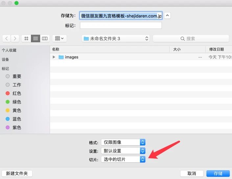This screenshot has height=179, width=232.
Task: Select the 重要 tag in sidebar
Action: click(x=13, y=76)
